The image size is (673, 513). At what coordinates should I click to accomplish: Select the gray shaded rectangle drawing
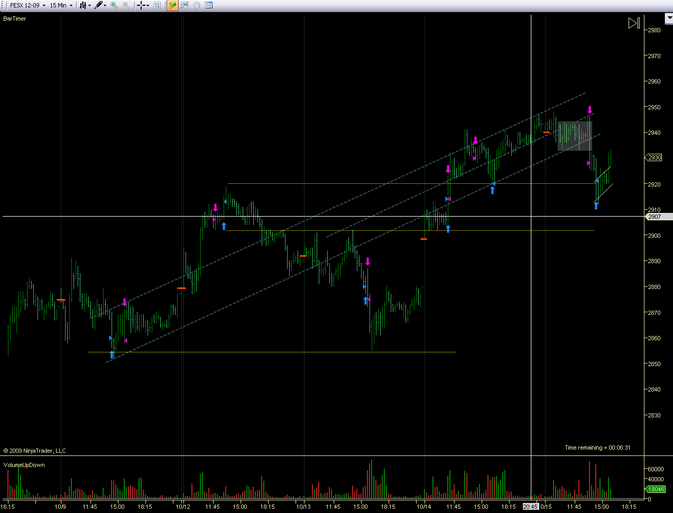[575, 136]
